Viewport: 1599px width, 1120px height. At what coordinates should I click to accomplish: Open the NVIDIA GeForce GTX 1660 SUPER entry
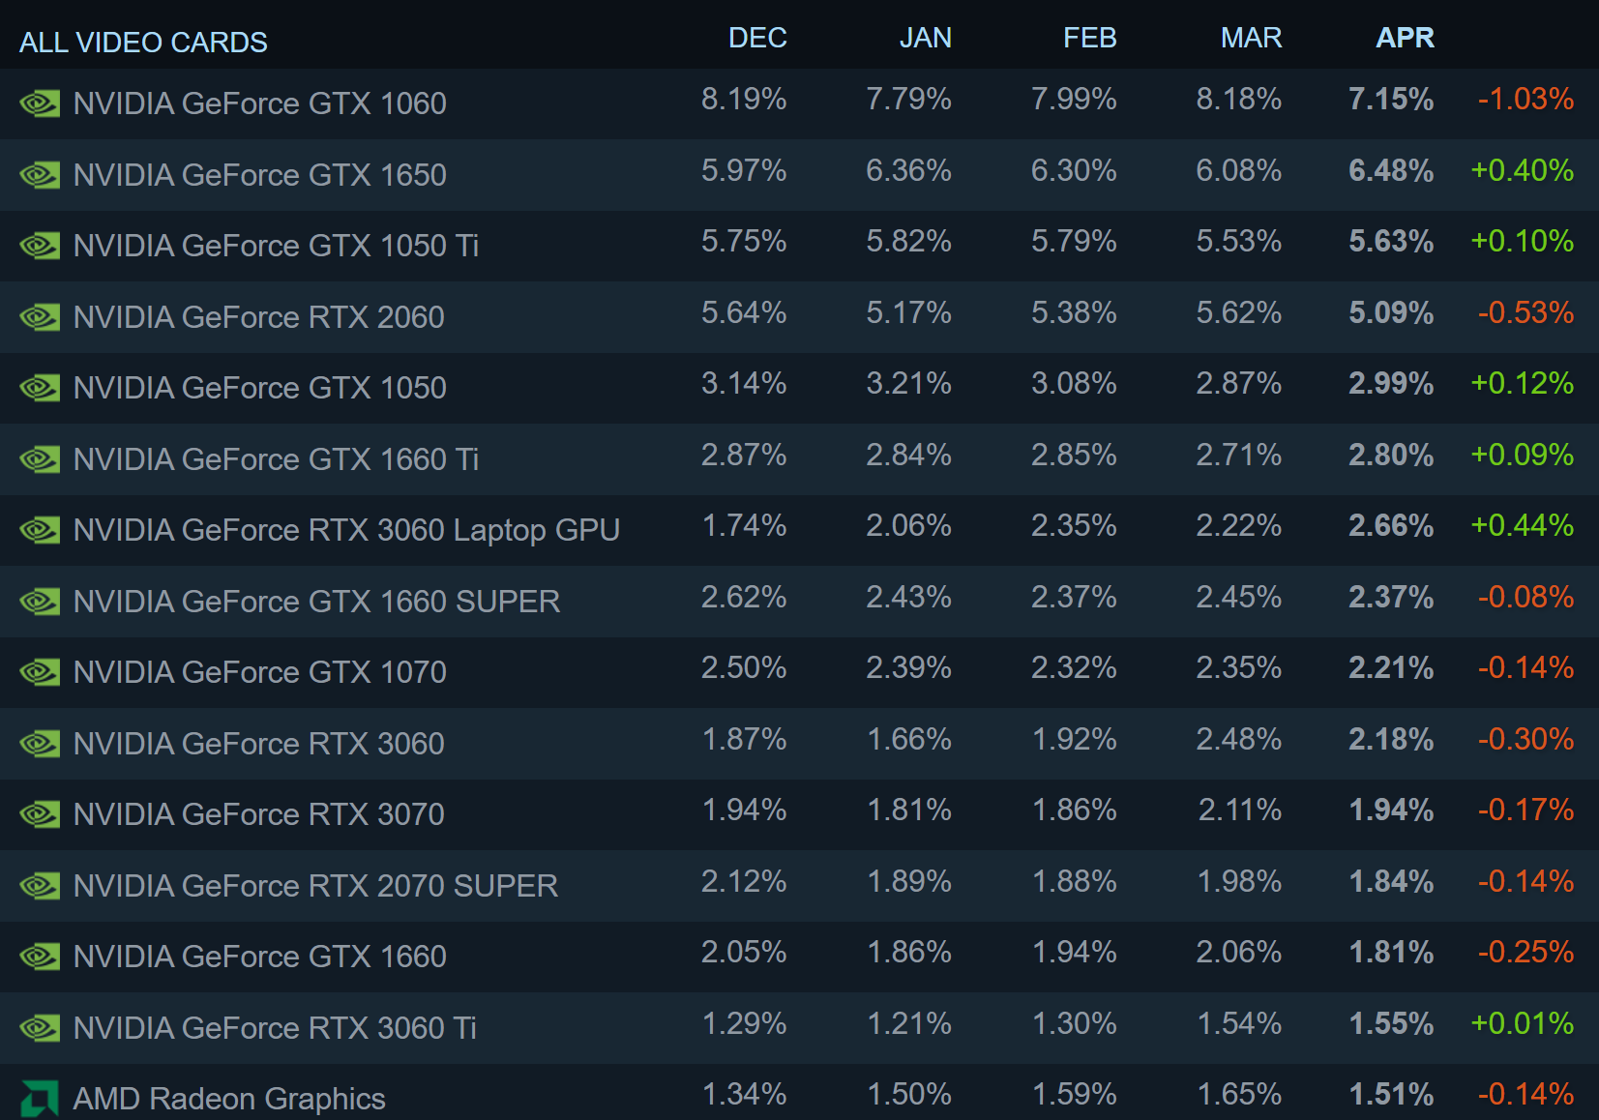click(799, 602)
